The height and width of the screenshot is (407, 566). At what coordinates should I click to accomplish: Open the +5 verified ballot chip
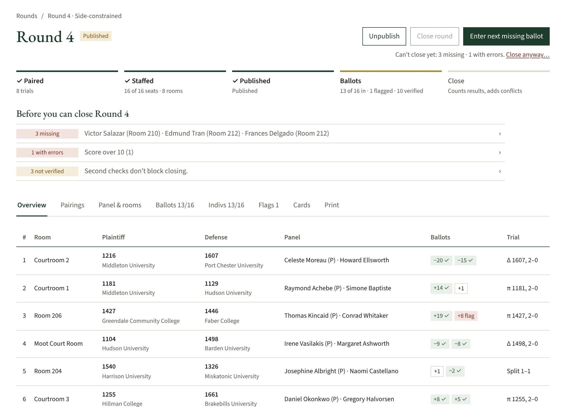coord(461,399)
